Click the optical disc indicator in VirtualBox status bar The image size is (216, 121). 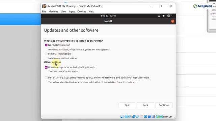(126, 117)
